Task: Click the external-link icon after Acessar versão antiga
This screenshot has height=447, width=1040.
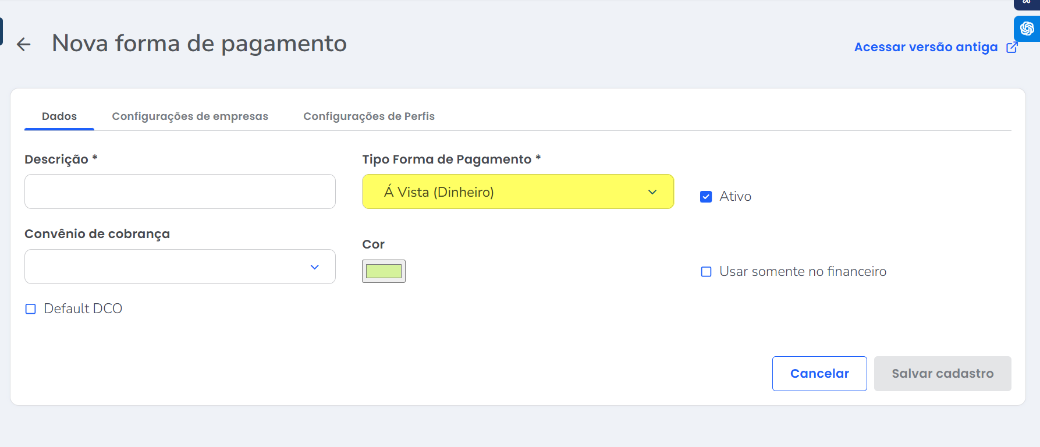Action: (x=1012, y=47)
